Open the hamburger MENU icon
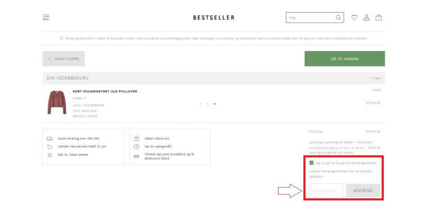Screen dimensions: 442x221 click(46, 18)
